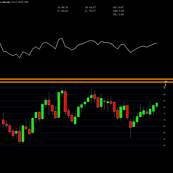The width and height of the screenshot is (173, 173).
Task: Click the 'OC: 3.07' reading
Action: coord(118,8)
